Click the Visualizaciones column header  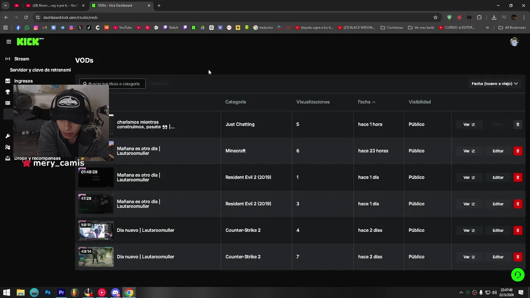click(x=313, y=102)
